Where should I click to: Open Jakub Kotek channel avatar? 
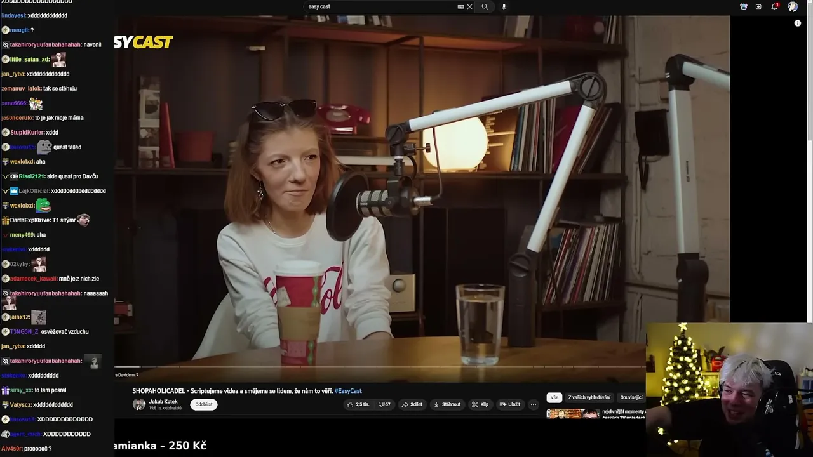coord(138,404)
